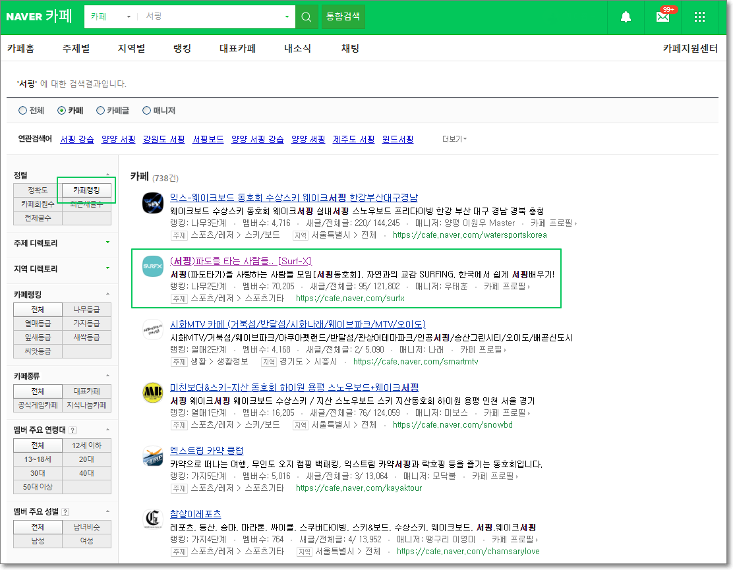The width and height of the screenshot is (733, 570).
Task: Open the search suggestions dropdown arrow
Action: pyautogui.click(x=287, y=17)
